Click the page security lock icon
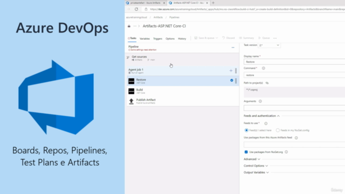This screenshot has width=345, height=194. [x=146, y=9]
